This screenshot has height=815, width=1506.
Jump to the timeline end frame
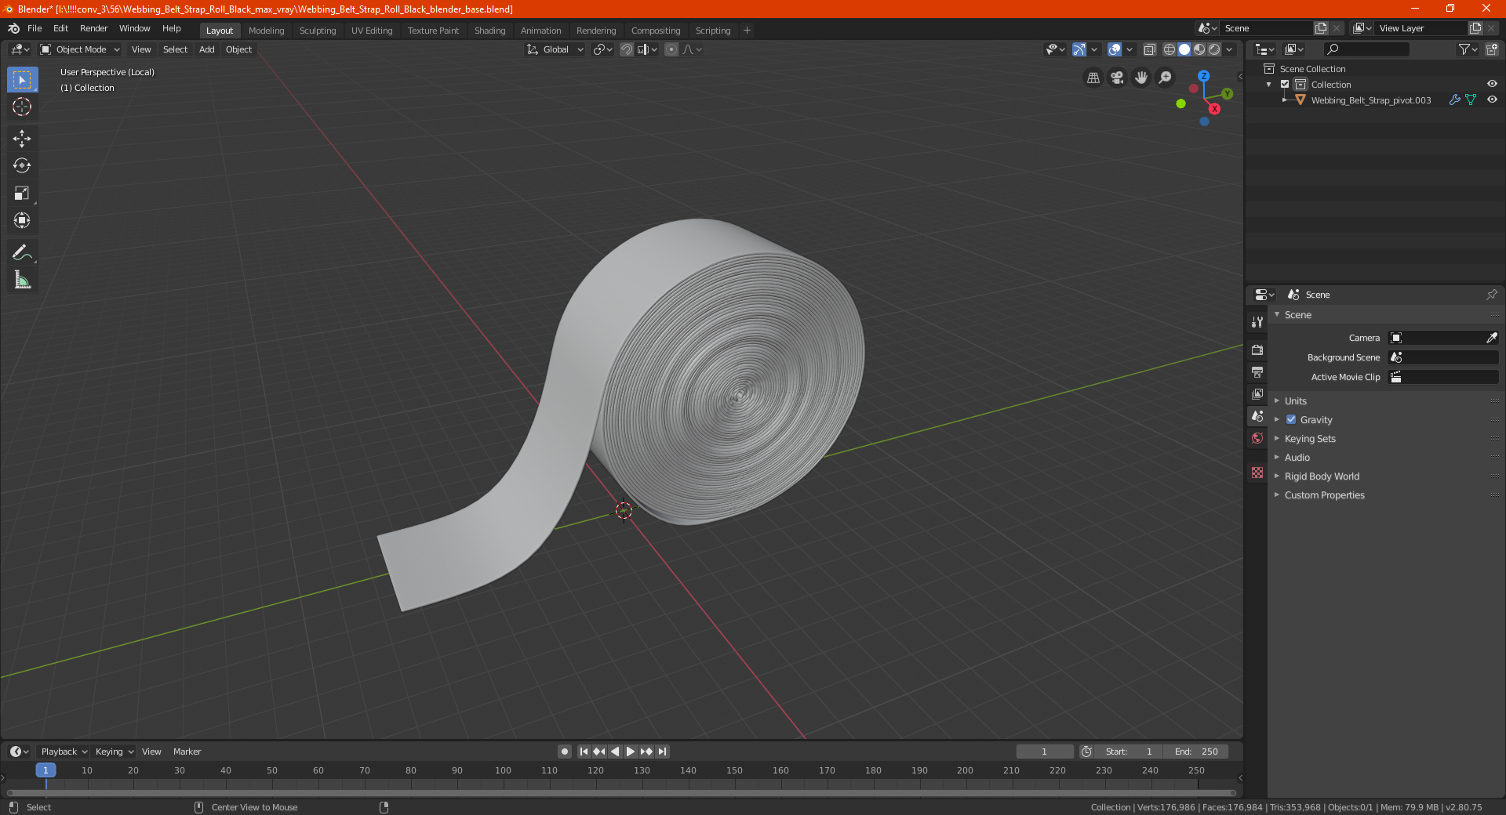pos(662,752)
